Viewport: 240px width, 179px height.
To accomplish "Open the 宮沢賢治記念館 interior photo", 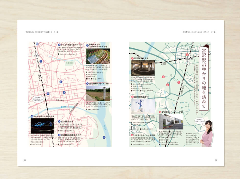I will pos(143,68).
